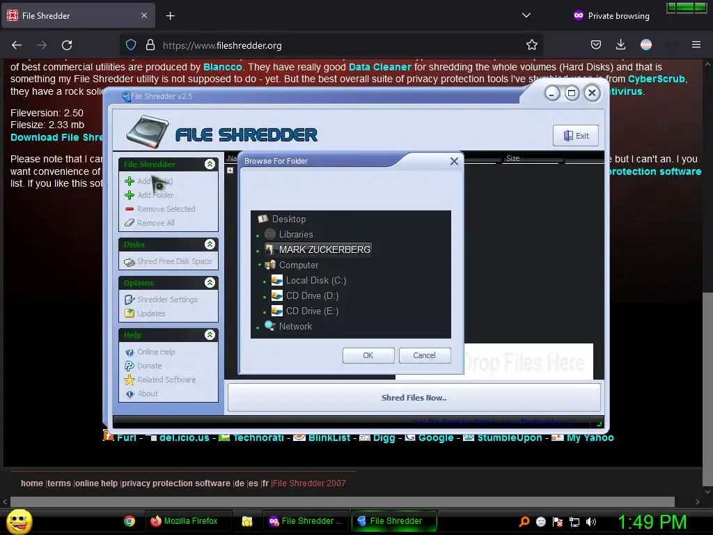
Task: Click the red Remove Selected icon
Action: coord(130,209)
